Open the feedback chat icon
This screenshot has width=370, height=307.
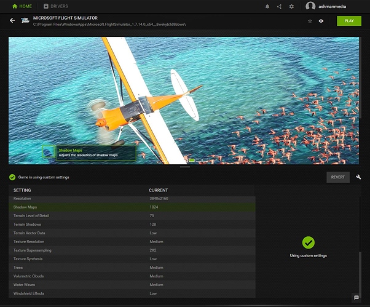click(356, 298)
